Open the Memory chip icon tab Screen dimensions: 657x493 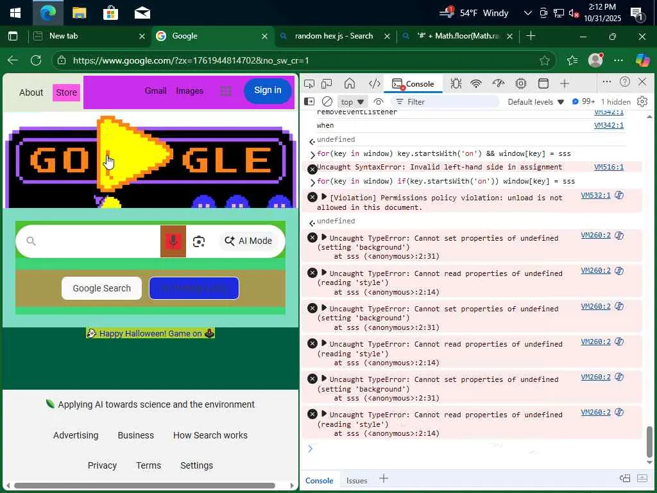[521, 83]
